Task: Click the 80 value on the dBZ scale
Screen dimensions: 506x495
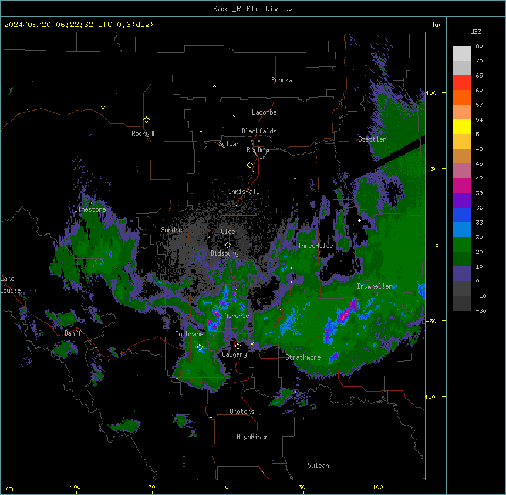Action: pos(479,46)
